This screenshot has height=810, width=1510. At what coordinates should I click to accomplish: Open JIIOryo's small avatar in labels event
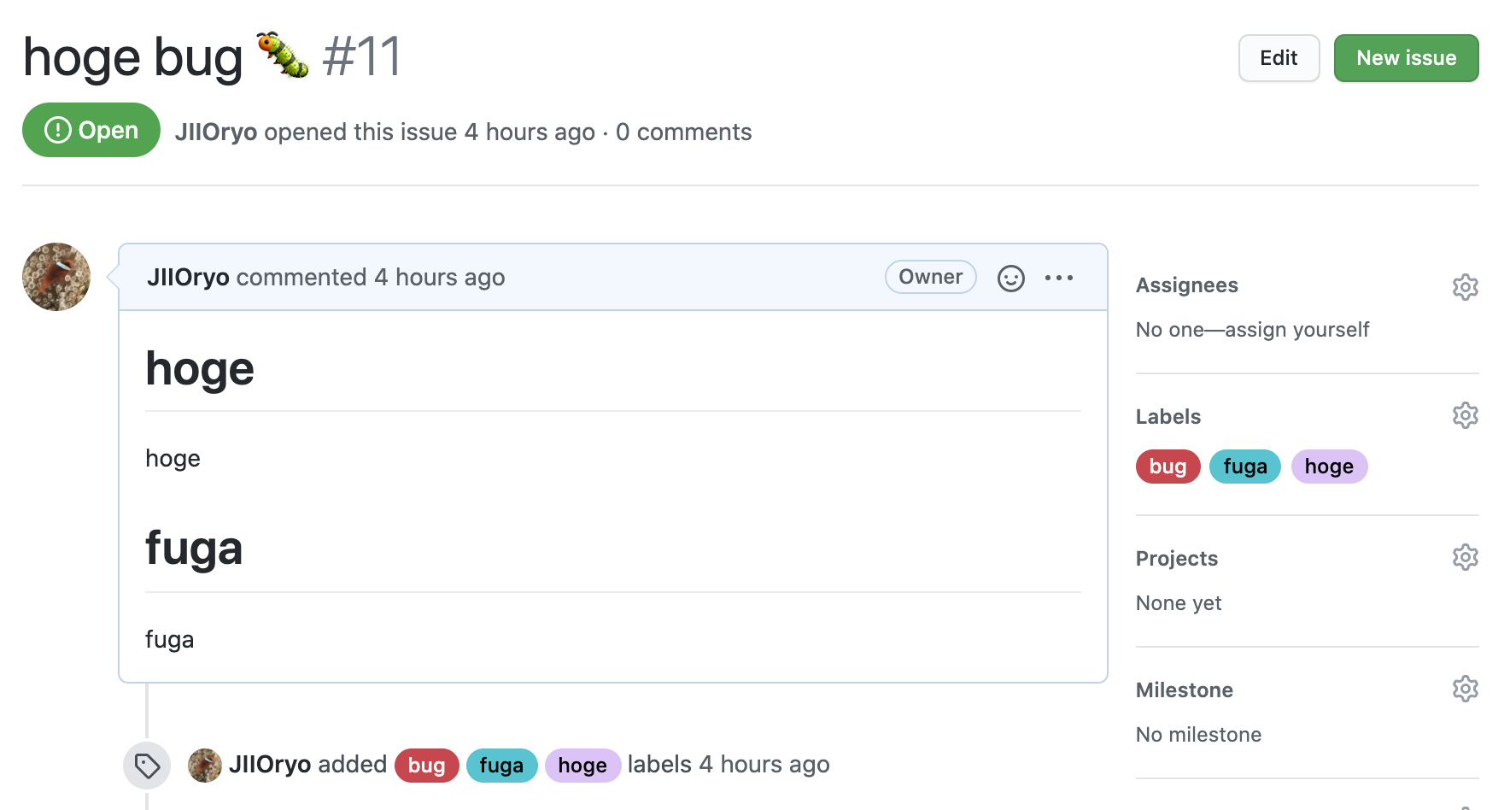pyautogui.click(x=205, y=766)
